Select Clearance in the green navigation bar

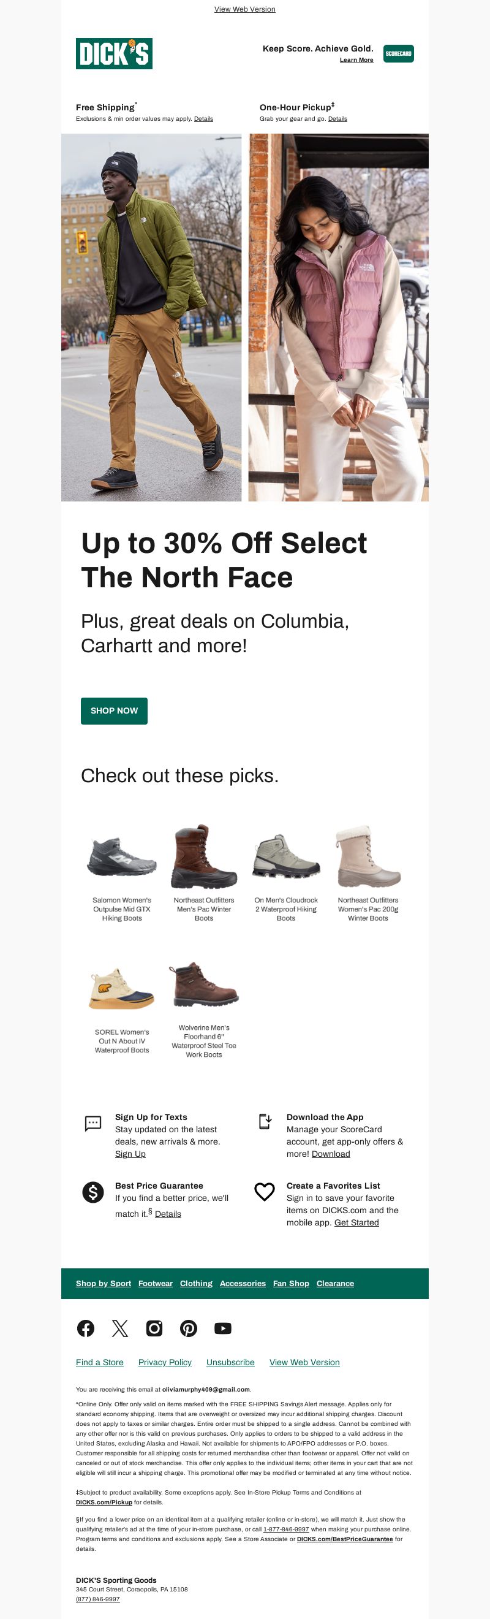tap(335, 1284)
